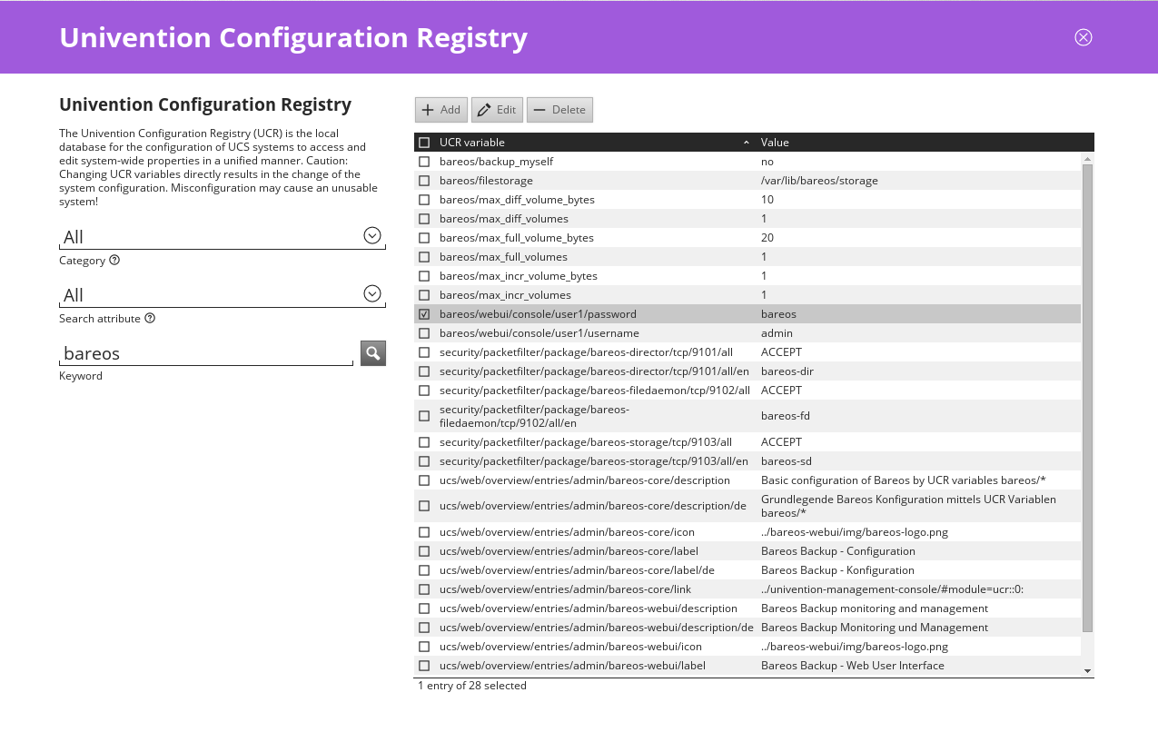1158x742 pixels.
Task: Click the search magnifier icon button
Action: pyautogui.click(x=372, y=353)
